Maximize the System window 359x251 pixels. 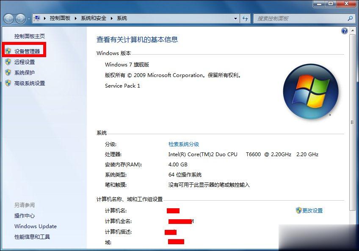tap(331, 3)
